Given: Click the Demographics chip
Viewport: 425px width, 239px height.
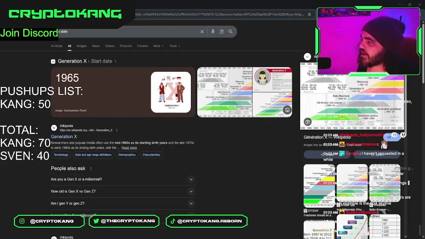Looking at the screenshot, I should tap(127, 155).
